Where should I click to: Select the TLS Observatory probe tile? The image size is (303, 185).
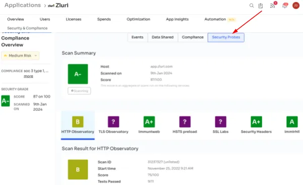(x=113, y=125)
